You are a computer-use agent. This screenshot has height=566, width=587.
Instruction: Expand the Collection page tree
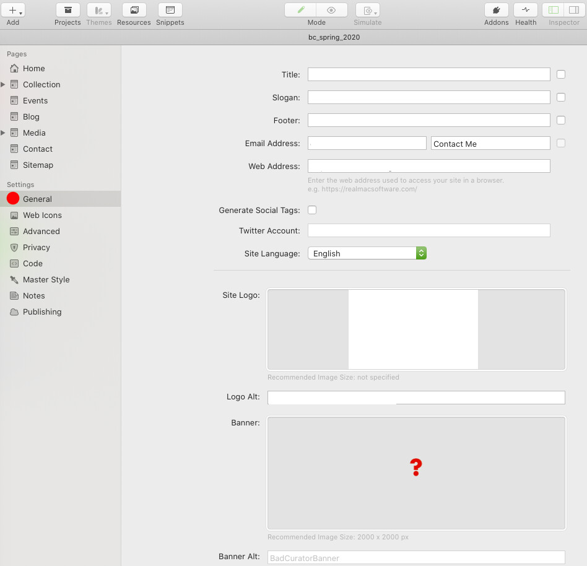click(x=3, y=84)
